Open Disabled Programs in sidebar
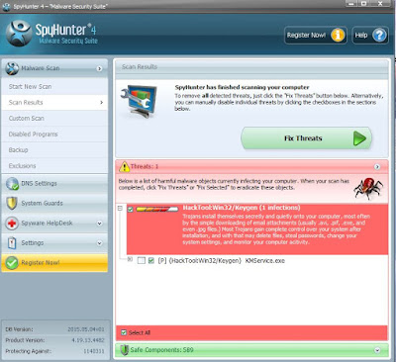This screenshot has width=396, height=362. click(54, 135)
